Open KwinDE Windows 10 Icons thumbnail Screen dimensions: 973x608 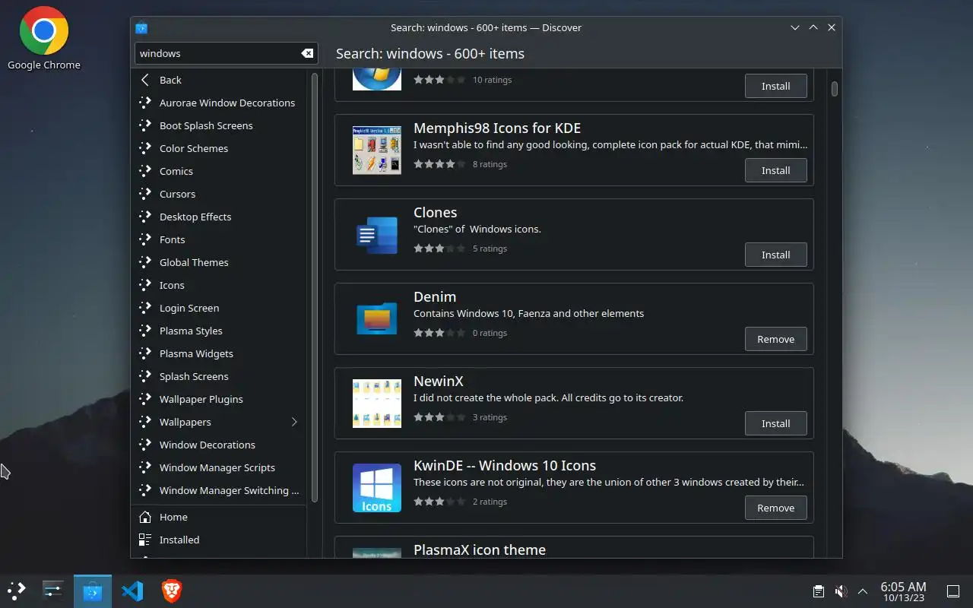[377, 488]
